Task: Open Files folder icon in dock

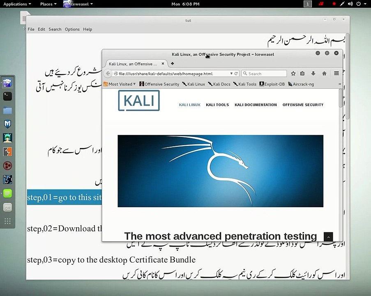Action: click(x=7, y=110)
